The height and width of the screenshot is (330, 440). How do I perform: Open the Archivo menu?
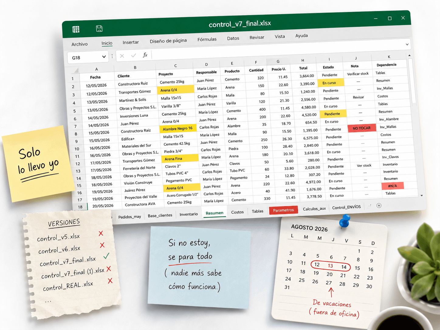80,44
